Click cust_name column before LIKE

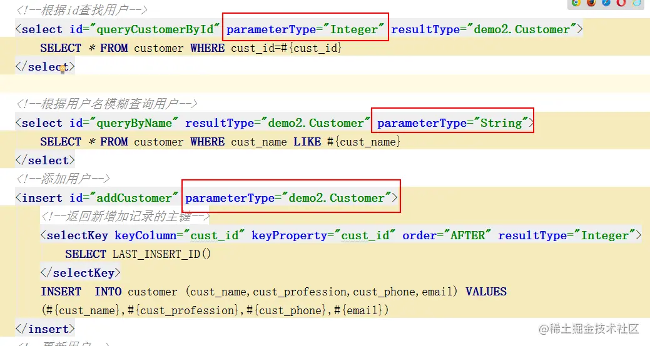pyautogui.click(x=258, y=142)
